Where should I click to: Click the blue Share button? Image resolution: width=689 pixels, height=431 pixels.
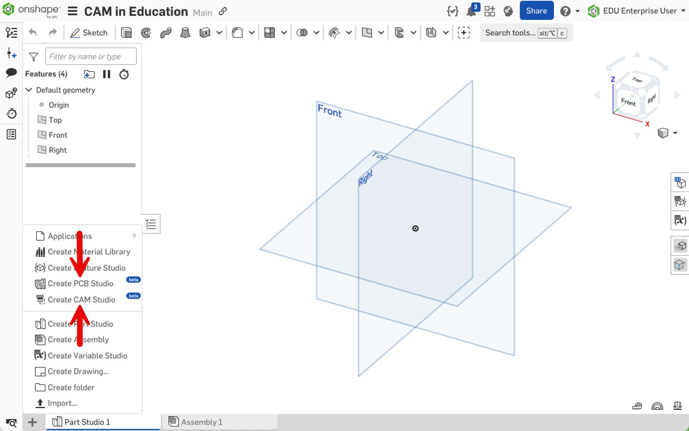click(x=536, y=11)
